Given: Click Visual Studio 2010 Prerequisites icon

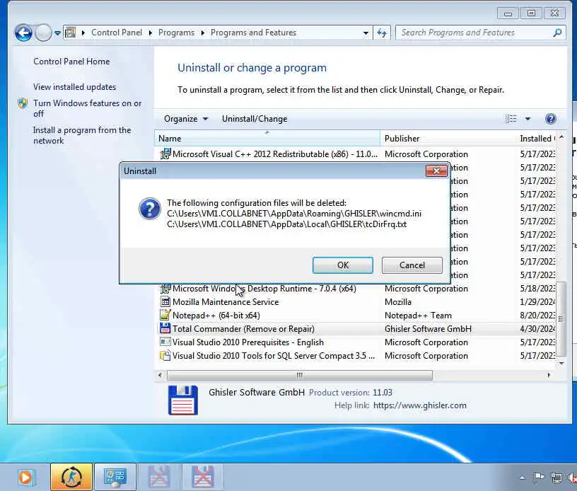Looking at the screenshot, I should (165, 342).
